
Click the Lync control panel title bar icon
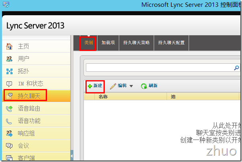point(6,4)
